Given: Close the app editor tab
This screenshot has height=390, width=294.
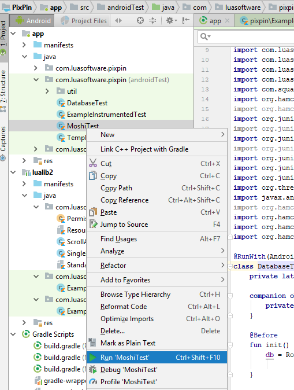Looking at the screenshot, I should (227, 21).
